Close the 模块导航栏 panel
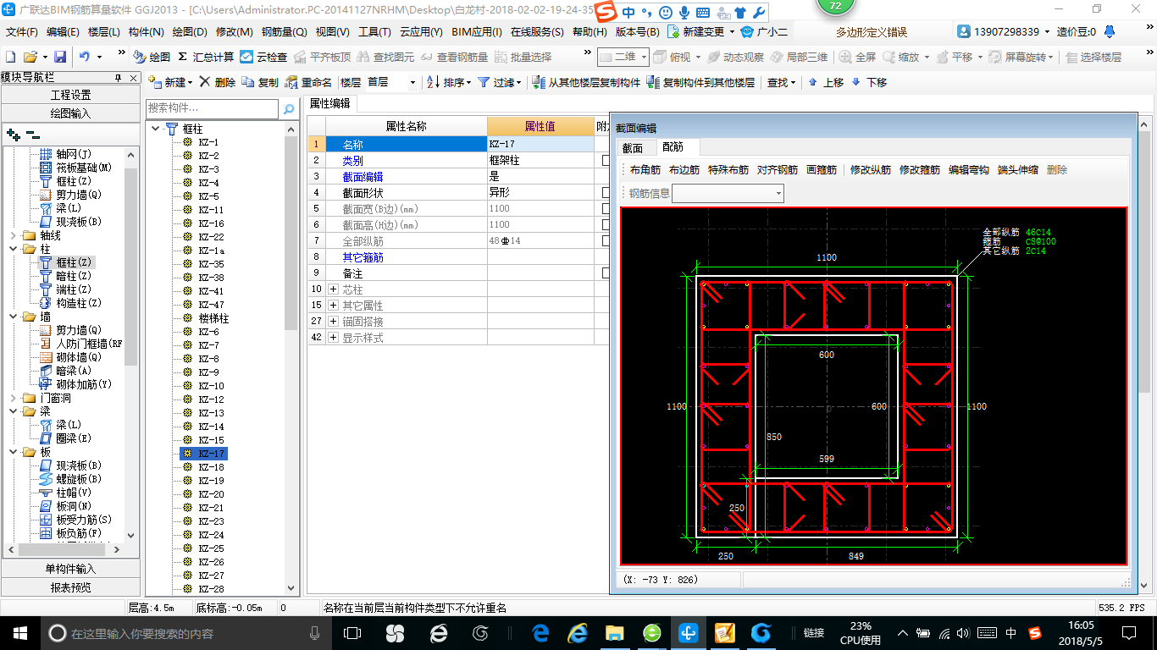Image resolution: width=1157 pixels, height=650 pixels. tap(134, 77)
